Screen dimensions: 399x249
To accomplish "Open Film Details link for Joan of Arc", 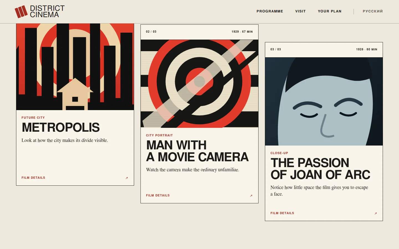I will pos(282,213).
